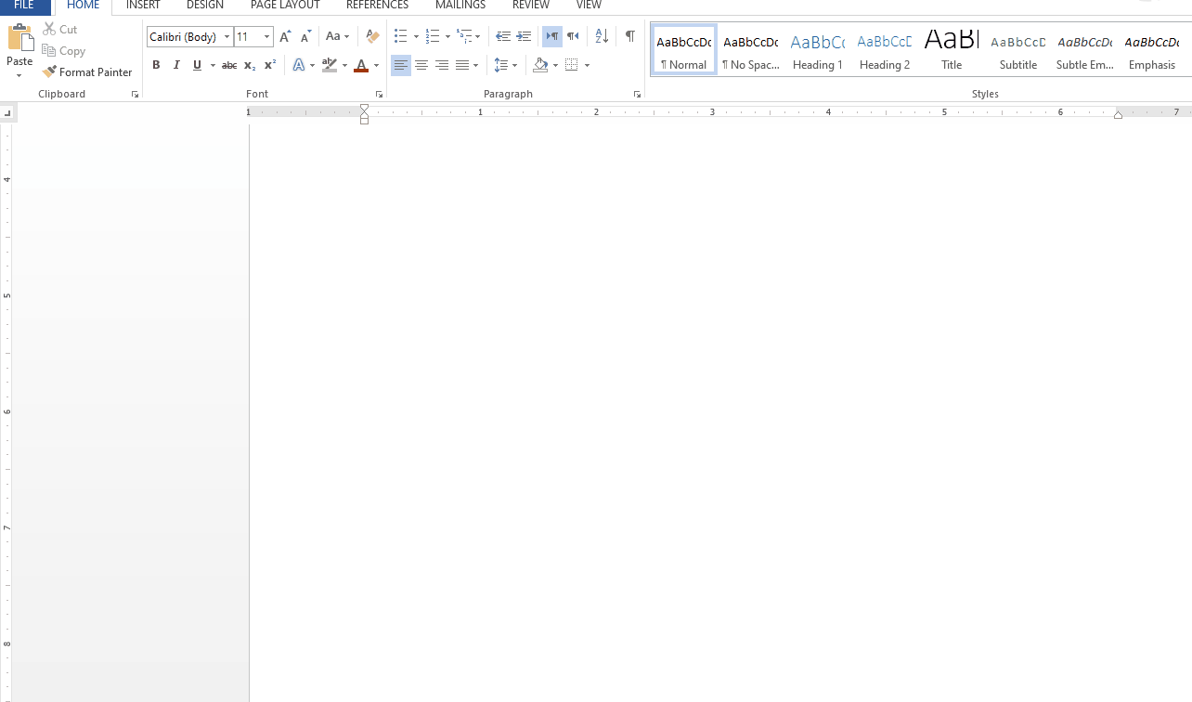Click the Center alignment icon
The width and height of the screenshot is (1192, 702).
click(x=421, y=65)
